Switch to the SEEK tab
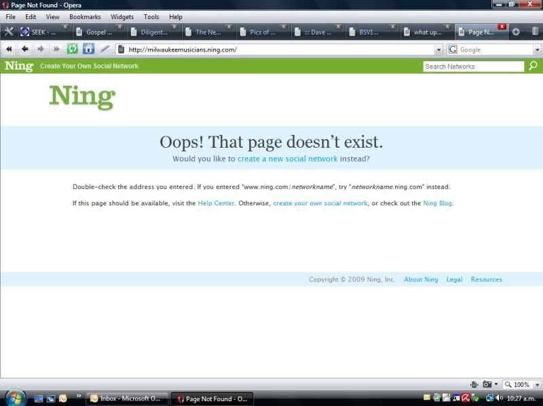 coord(43,32)
